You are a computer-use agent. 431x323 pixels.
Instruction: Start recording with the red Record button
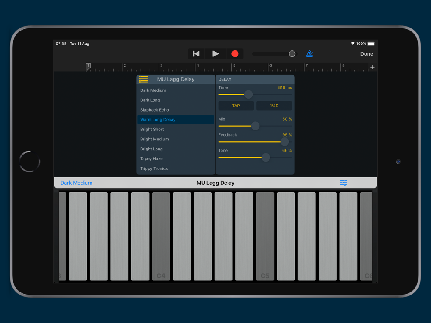[235, 54]
